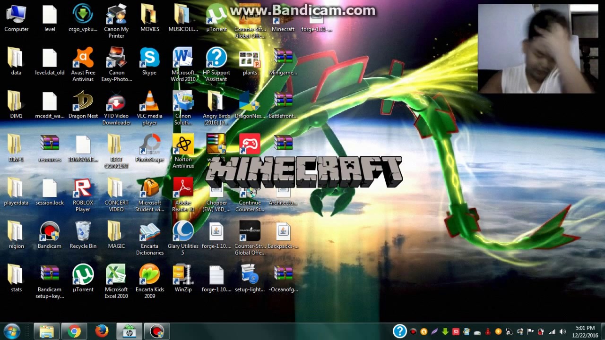Open the network signal tray icon
The height and width of the screenshot is (340, 605).
click(552, 331)
